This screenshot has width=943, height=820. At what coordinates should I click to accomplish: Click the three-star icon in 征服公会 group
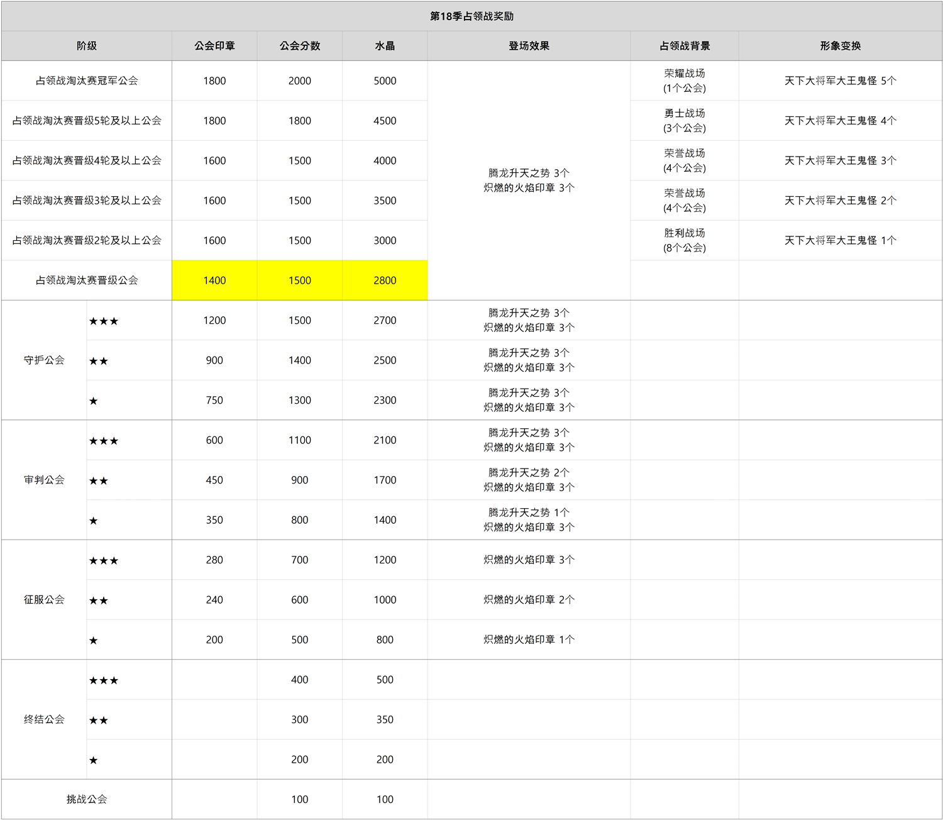click(x=104, y=561)
